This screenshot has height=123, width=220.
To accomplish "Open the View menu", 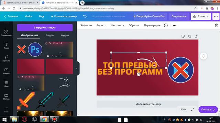I will point(41,16).
